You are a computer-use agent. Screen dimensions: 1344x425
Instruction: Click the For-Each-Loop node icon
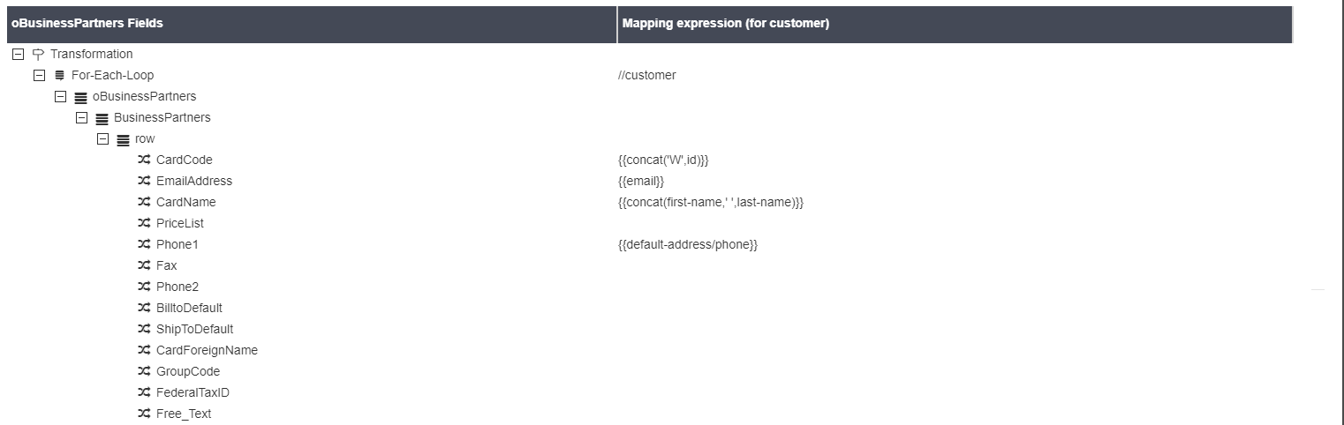(59, 75)
